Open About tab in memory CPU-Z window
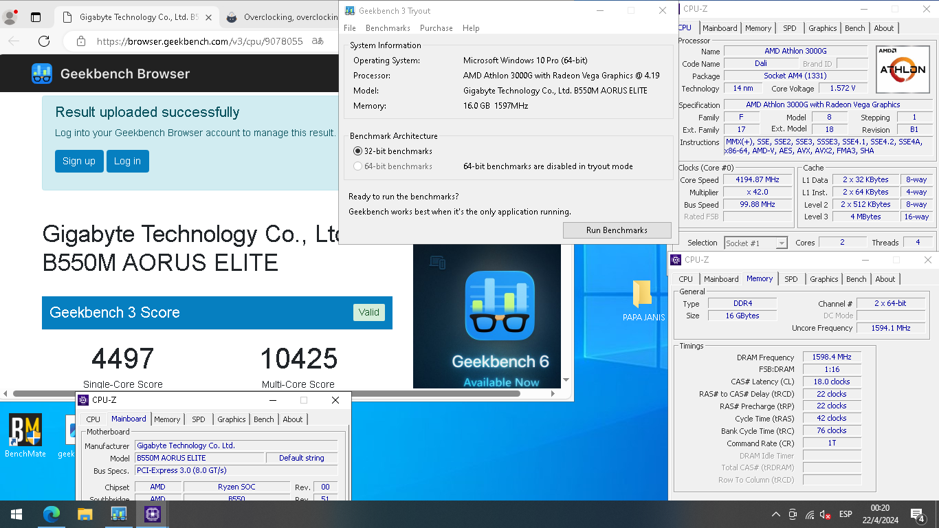Image resolution: width=939 pixels, height=528 pixels. (885, 279)
